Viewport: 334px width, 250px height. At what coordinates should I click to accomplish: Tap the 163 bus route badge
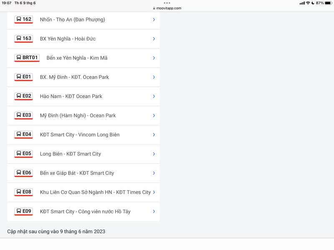coord(23,38)
